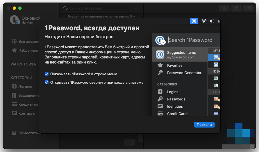259x152 pixels.
Task: Click the Поехали button
Action: tap(204, 124)
